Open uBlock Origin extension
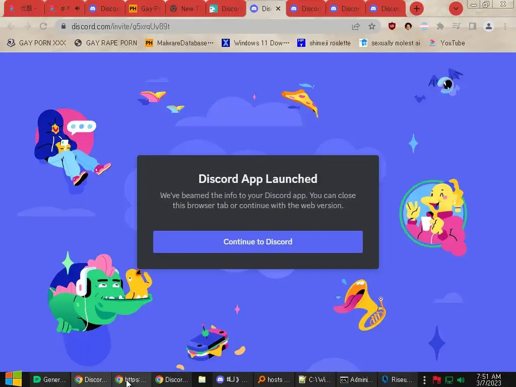 tap(392, 26)
